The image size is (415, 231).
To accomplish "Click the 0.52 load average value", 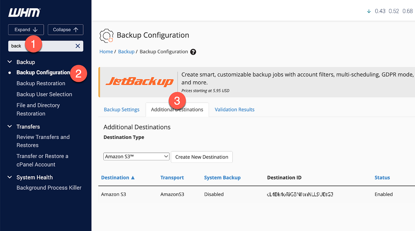I will click(394, 11).
